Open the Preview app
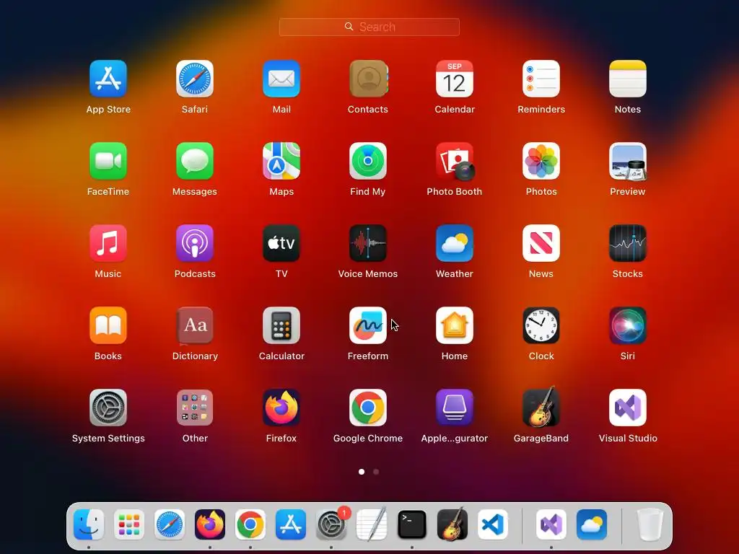The image size is (739, 554). click(x=628, y=161)
